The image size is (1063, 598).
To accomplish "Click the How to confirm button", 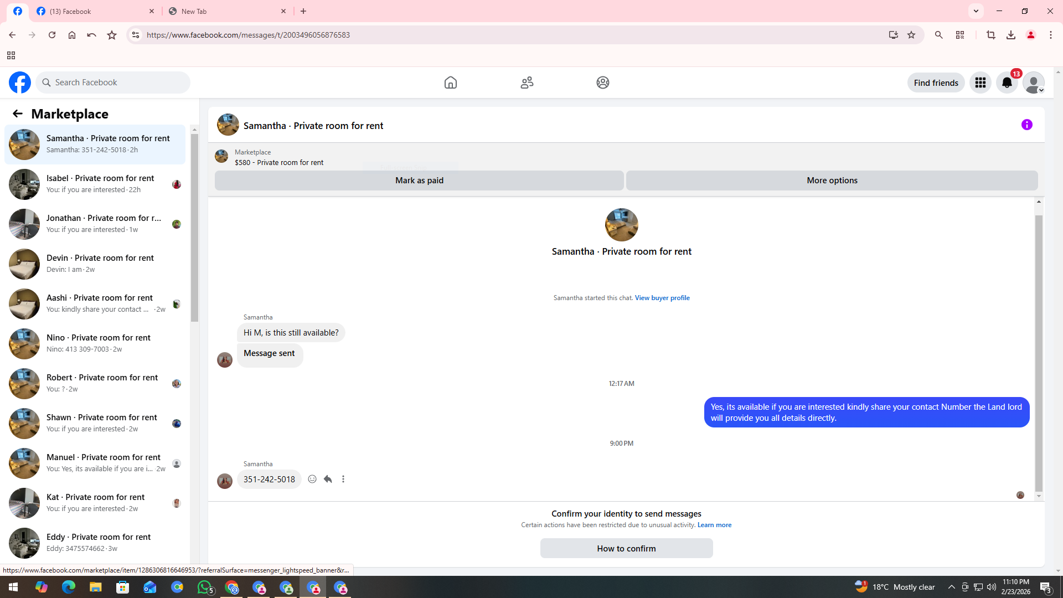I will tap(626, 548).
